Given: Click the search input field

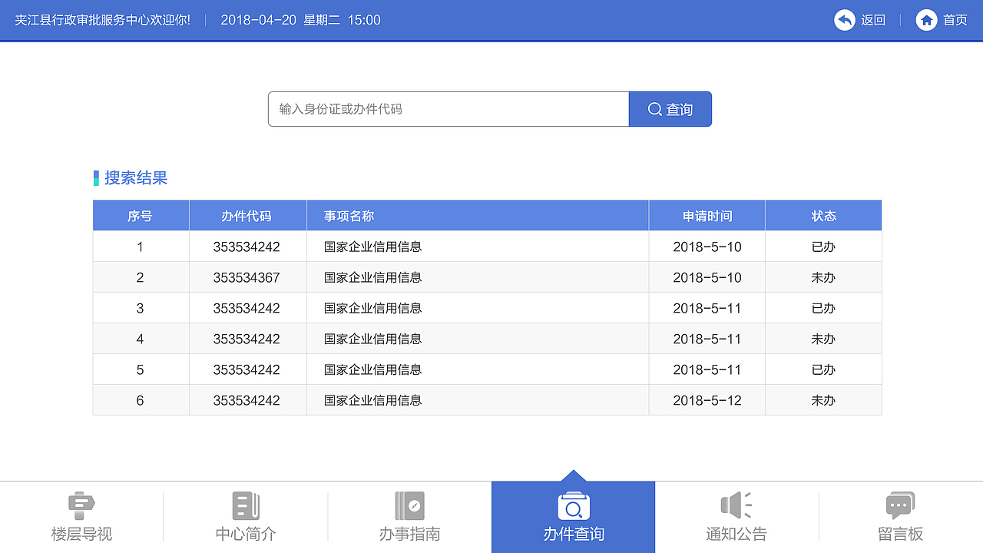Looking at the screenshot, I should [448, 108].
